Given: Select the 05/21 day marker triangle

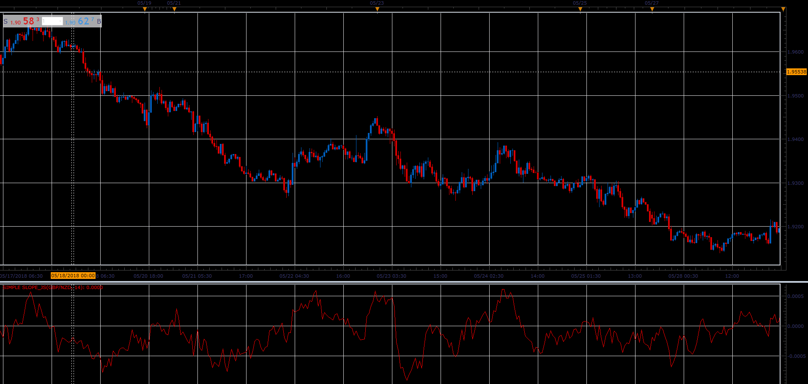Looking at the screenshot, I should [174, 9].
